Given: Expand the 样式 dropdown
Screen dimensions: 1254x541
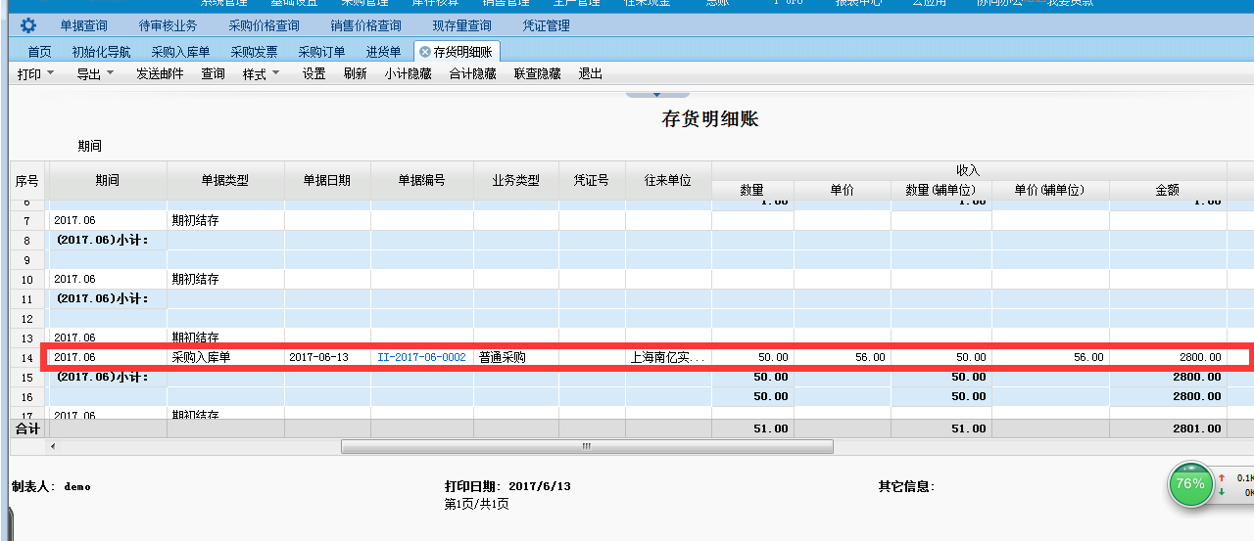Looking at the screenshot, I should 262,74.
